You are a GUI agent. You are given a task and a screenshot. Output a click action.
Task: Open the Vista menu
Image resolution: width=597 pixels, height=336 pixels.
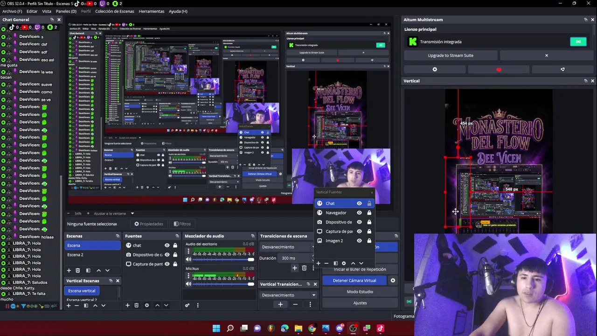coord(47,11)
